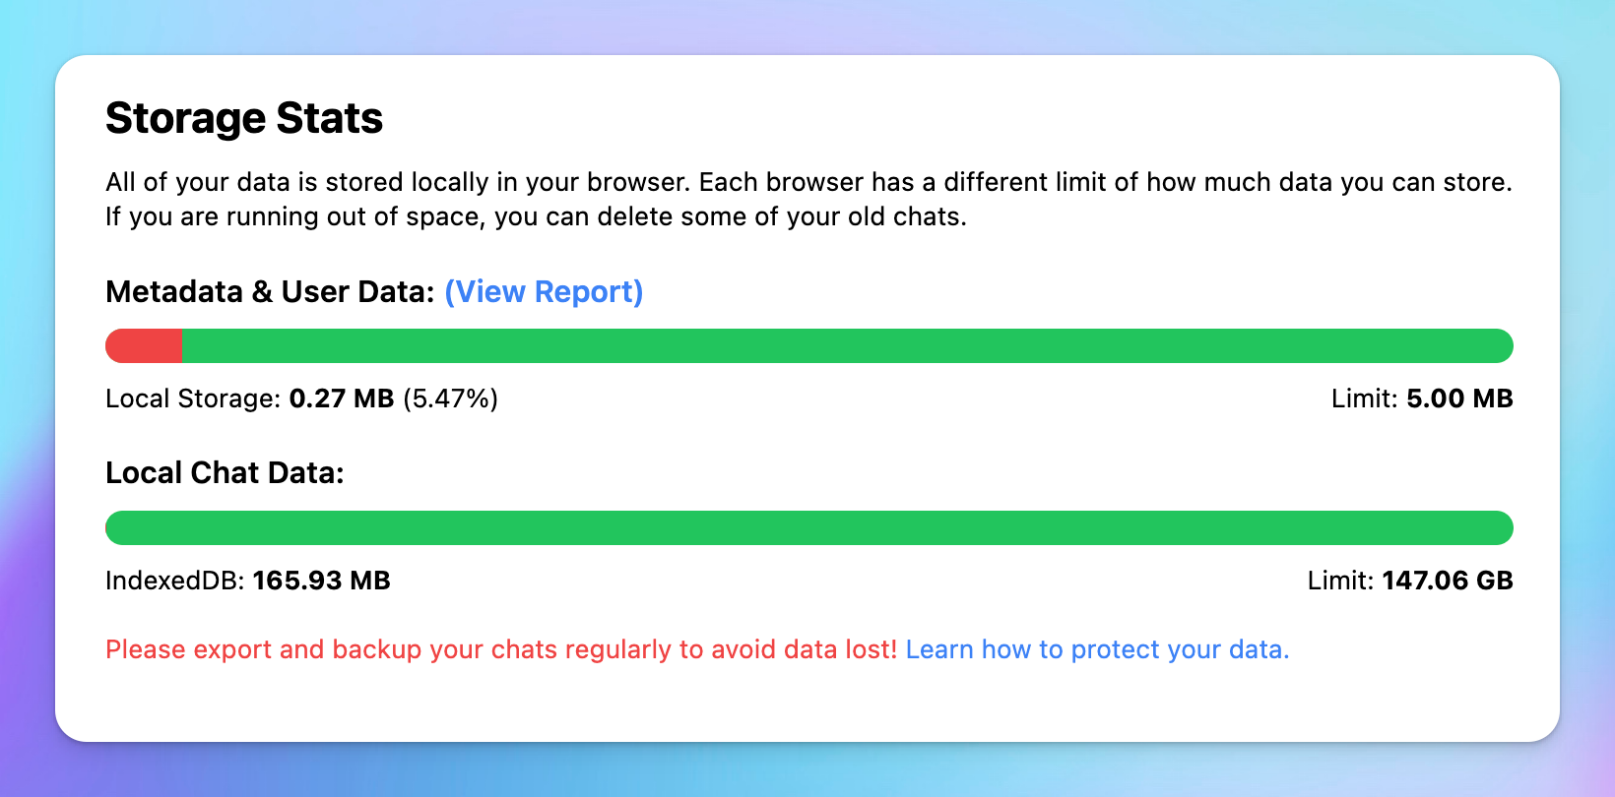Click the red used portion of storage bar

(x=144, y=346)
